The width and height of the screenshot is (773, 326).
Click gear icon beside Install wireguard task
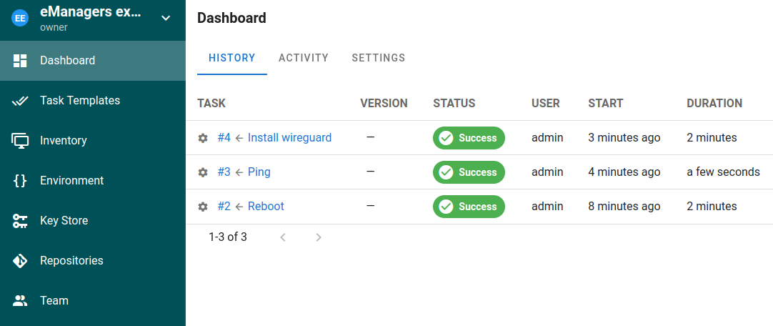[x=203, y=138]
